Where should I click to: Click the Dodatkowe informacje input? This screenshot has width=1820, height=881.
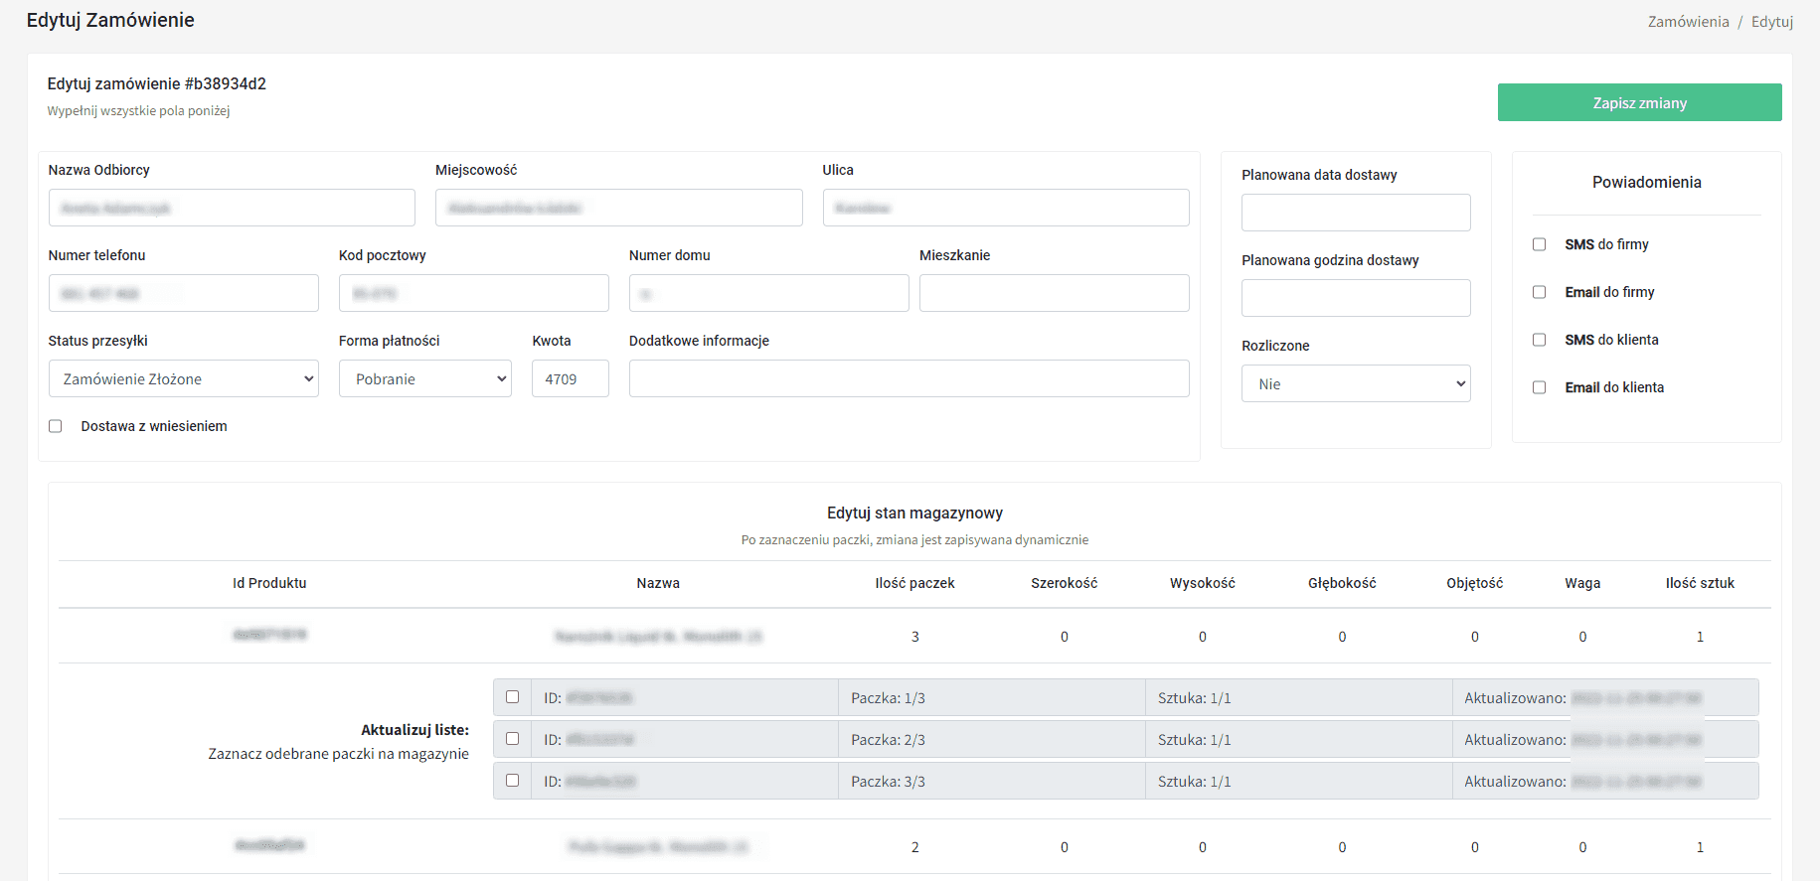click(x=909, y=378)
